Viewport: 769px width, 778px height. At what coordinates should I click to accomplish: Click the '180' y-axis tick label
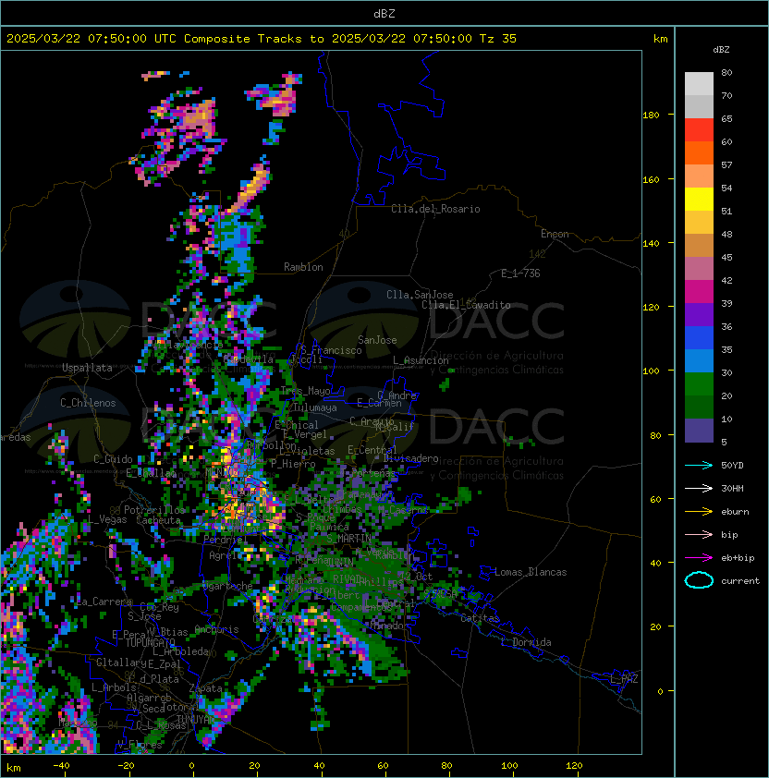coord(651,115)
